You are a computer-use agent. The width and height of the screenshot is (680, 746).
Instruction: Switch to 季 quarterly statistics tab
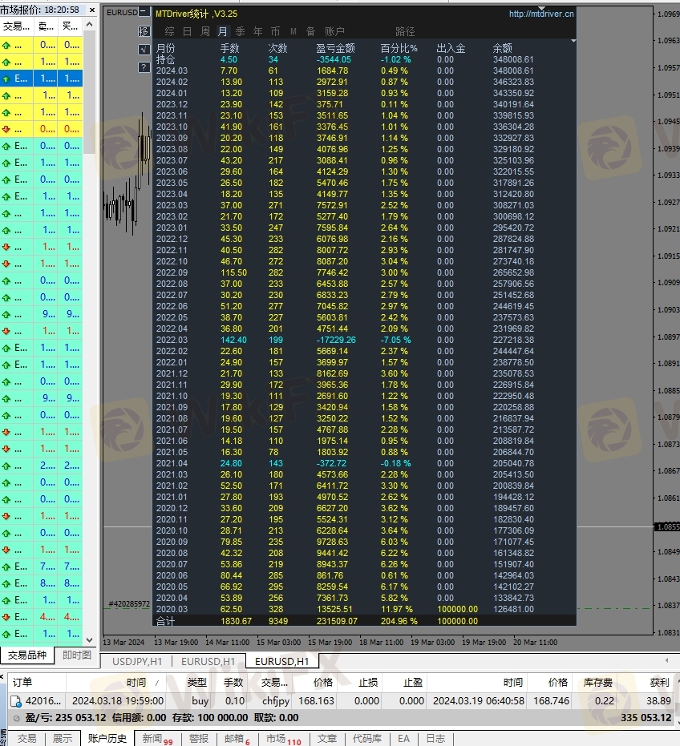coord(240,31)
